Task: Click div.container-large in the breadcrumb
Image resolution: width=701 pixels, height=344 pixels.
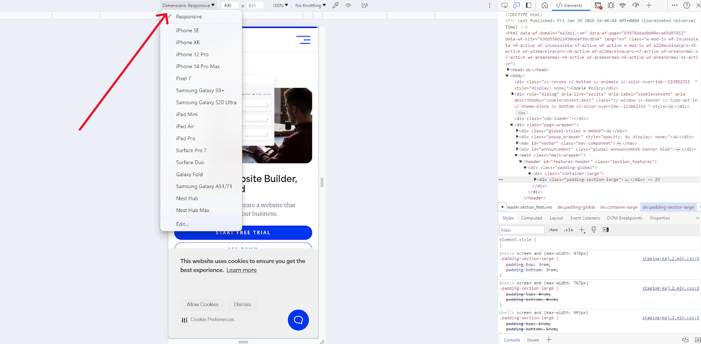Action: pos(619,207)
